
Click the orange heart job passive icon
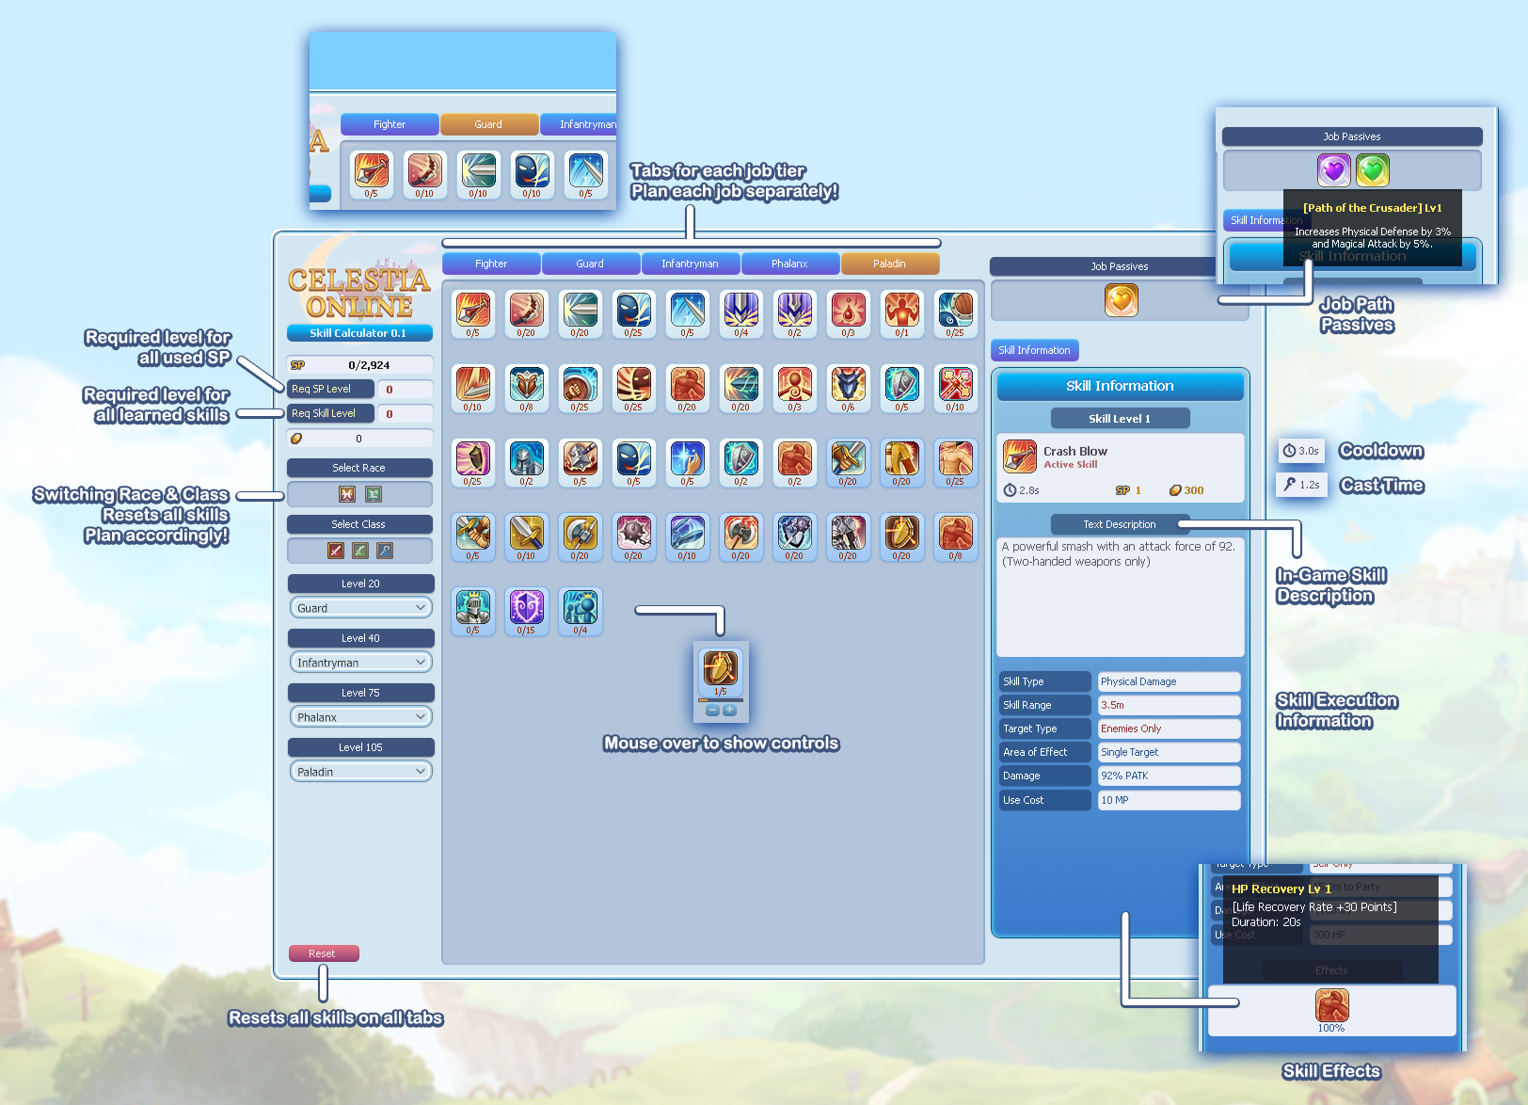point(1121,300)
